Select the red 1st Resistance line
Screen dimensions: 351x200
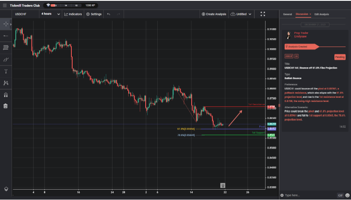(235, 107)
